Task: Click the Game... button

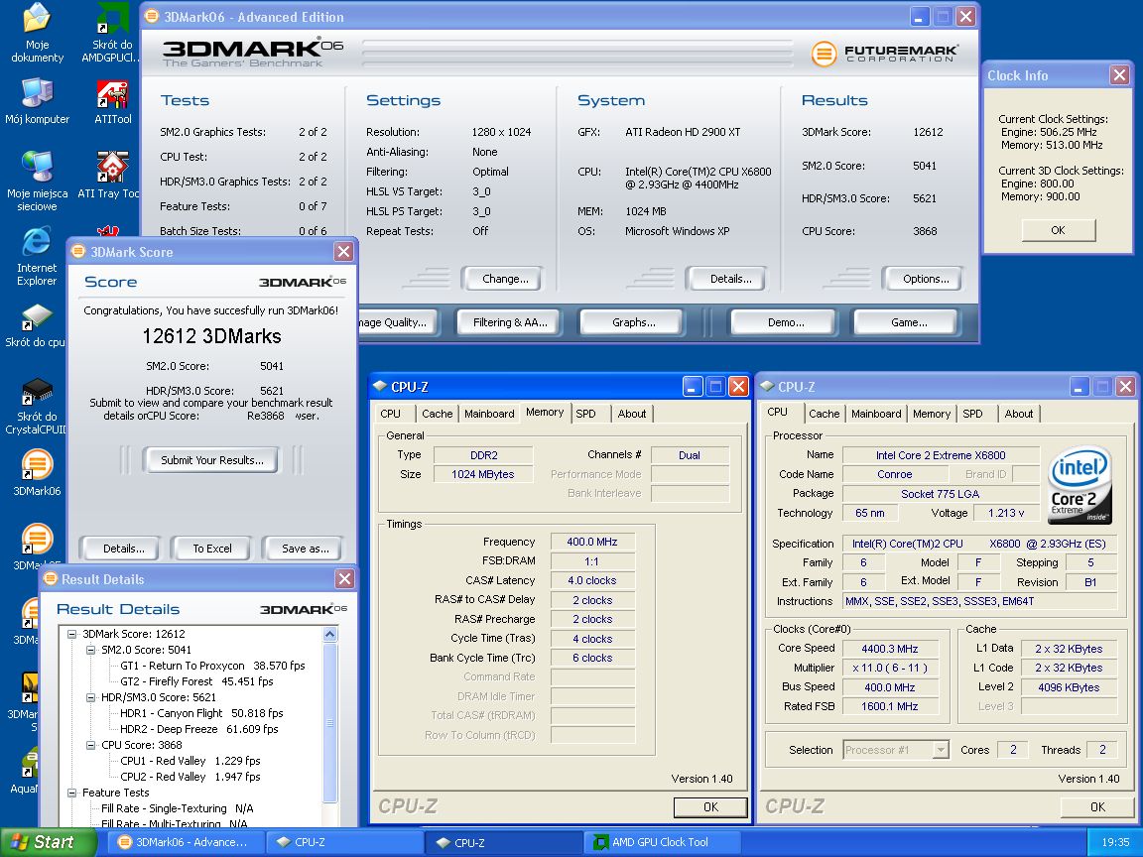Action: tap(907, 322)
